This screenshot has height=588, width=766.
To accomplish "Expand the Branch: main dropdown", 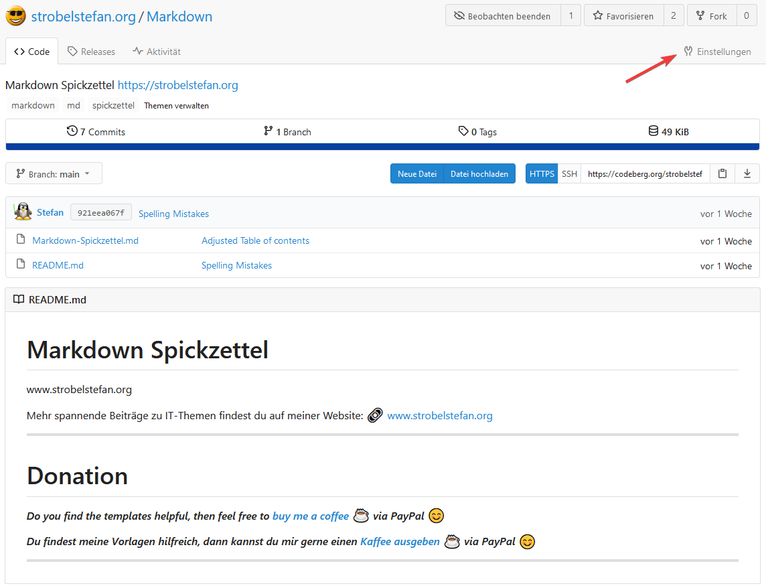I will pos(54,173).
